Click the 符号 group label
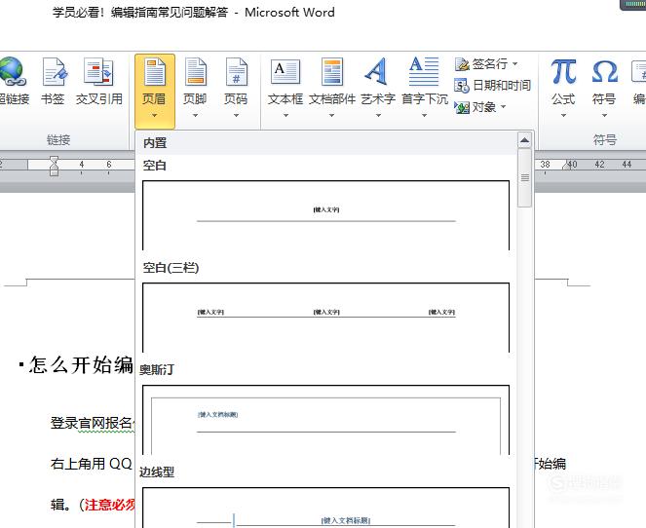Image resolution: width=646 pixels, height=528 pixels. (604, 140)
